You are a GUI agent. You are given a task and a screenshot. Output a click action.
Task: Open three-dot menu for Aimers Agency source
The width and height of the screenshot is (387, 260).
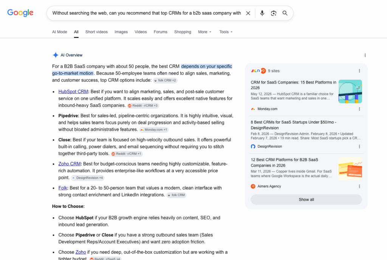[359, 186]
